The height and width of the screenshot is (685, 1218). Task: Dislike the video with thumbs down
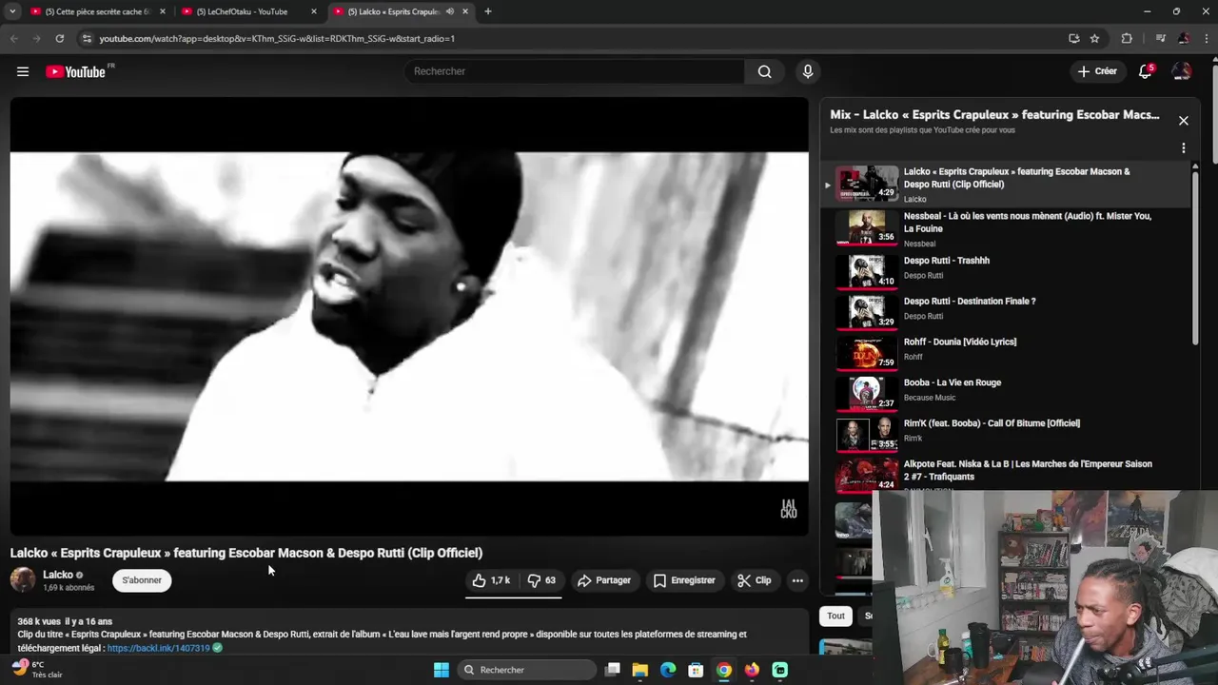541,580
